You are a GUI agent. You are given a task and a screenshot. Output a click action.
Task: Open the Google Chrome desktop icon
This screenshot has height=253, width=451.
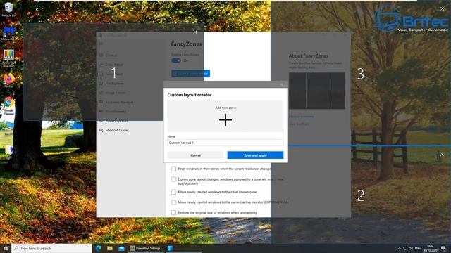[x=8, y=105]
